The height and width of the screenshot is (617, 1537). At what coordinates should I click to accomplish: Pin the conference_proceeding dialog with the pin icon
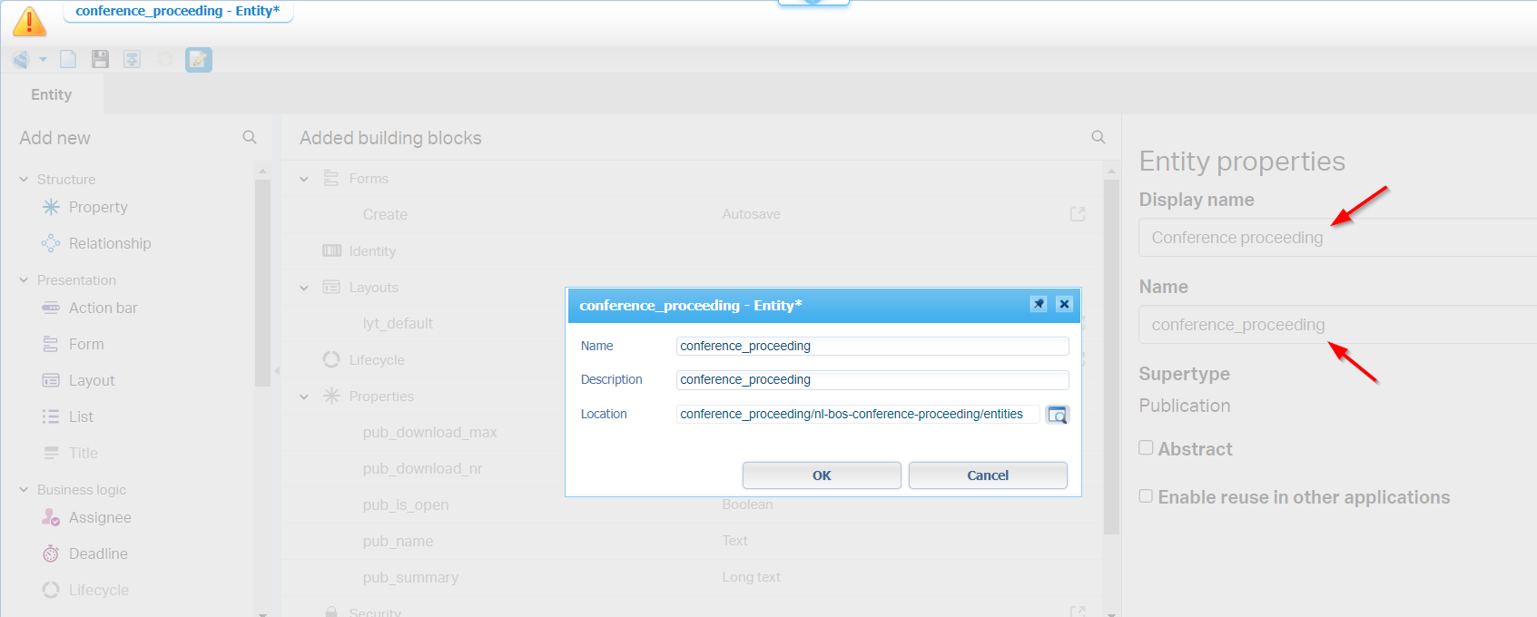coord(1039,305)
